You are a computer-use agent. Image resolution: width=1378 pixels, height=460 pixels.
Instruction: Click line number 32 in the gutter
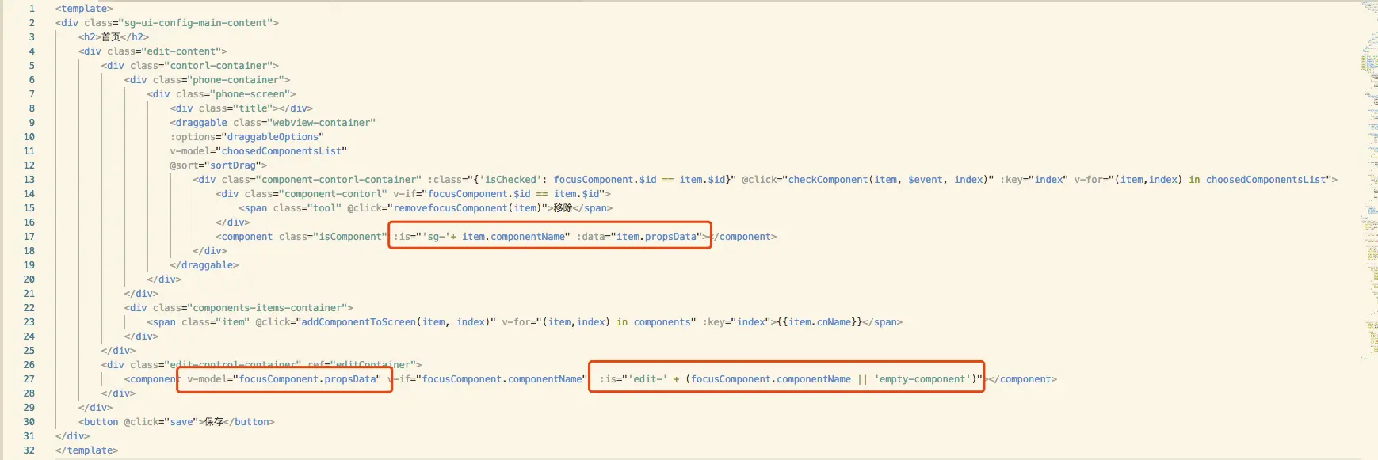29,450
